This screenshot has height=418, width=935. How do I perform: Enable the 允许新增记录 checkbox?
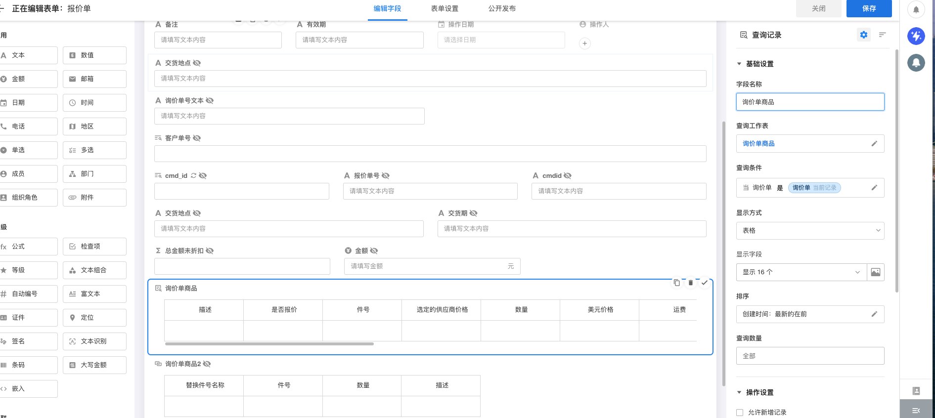[740, 413]
